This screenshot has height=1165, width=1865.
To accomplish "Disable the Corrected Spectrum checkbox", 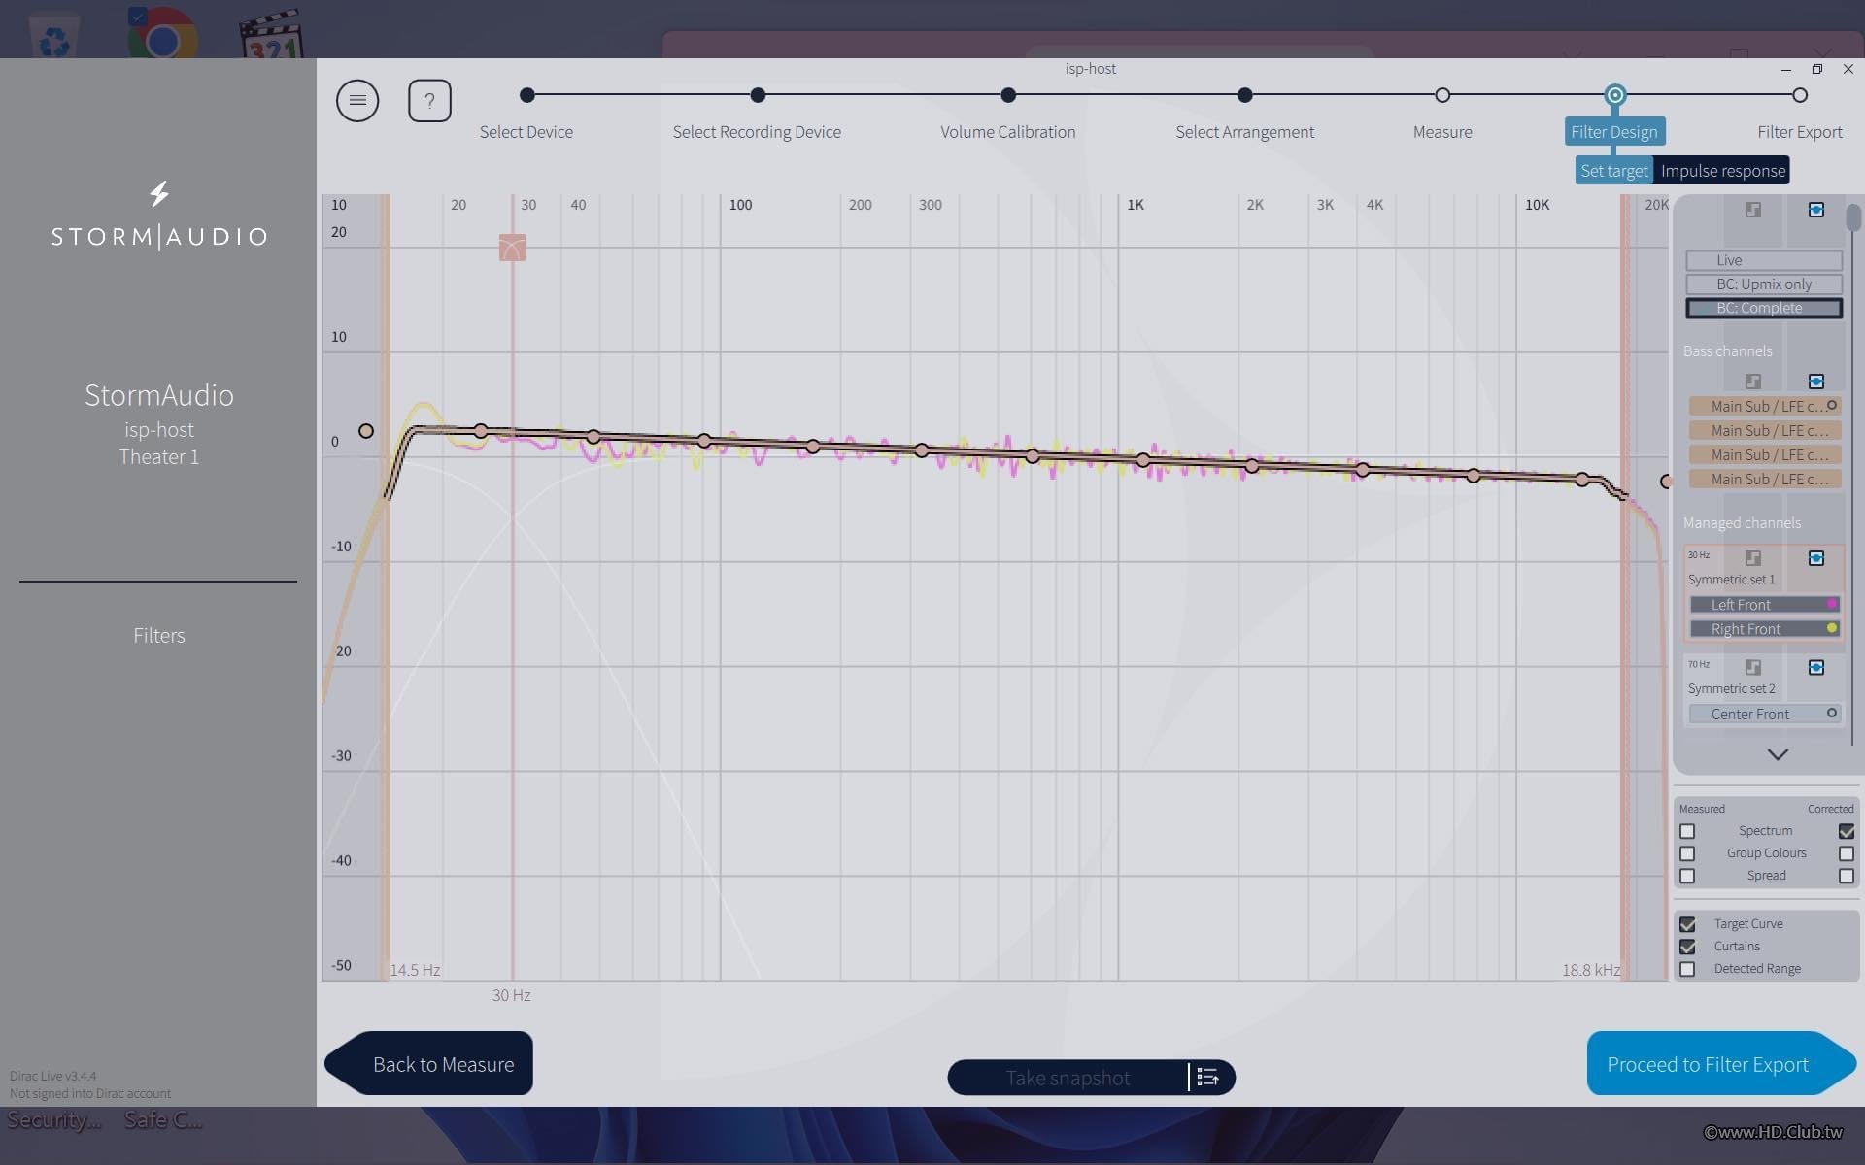I will coord(1846,831).
